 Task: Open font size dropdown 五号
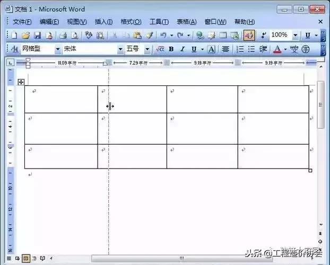147,49
